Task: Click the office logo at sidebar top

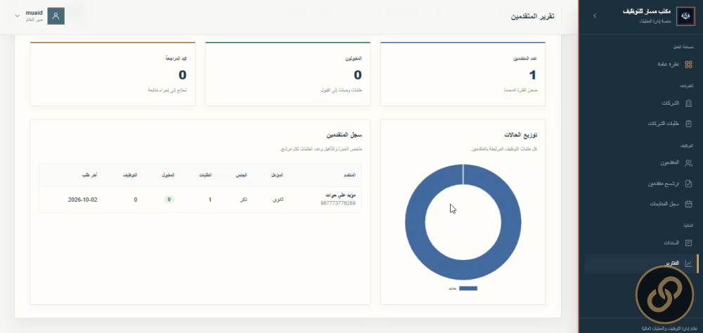Action: click(x=685, y=16)
